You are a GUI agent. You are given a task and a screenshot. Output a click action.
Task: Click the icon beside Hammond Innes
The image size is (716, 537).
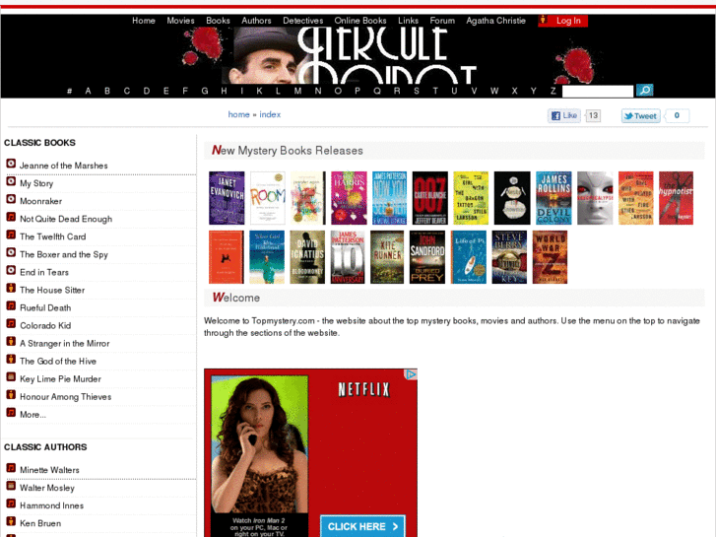point(11,503)
